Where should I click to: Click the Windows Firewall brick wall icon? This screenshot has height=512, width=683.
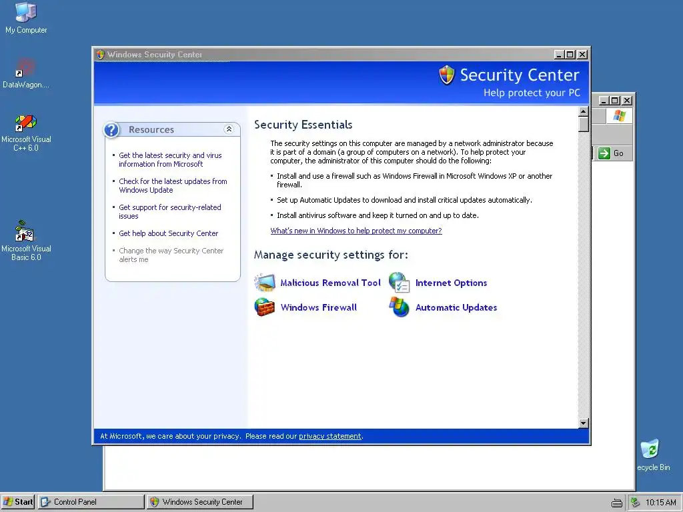click(x=264, y=307)
